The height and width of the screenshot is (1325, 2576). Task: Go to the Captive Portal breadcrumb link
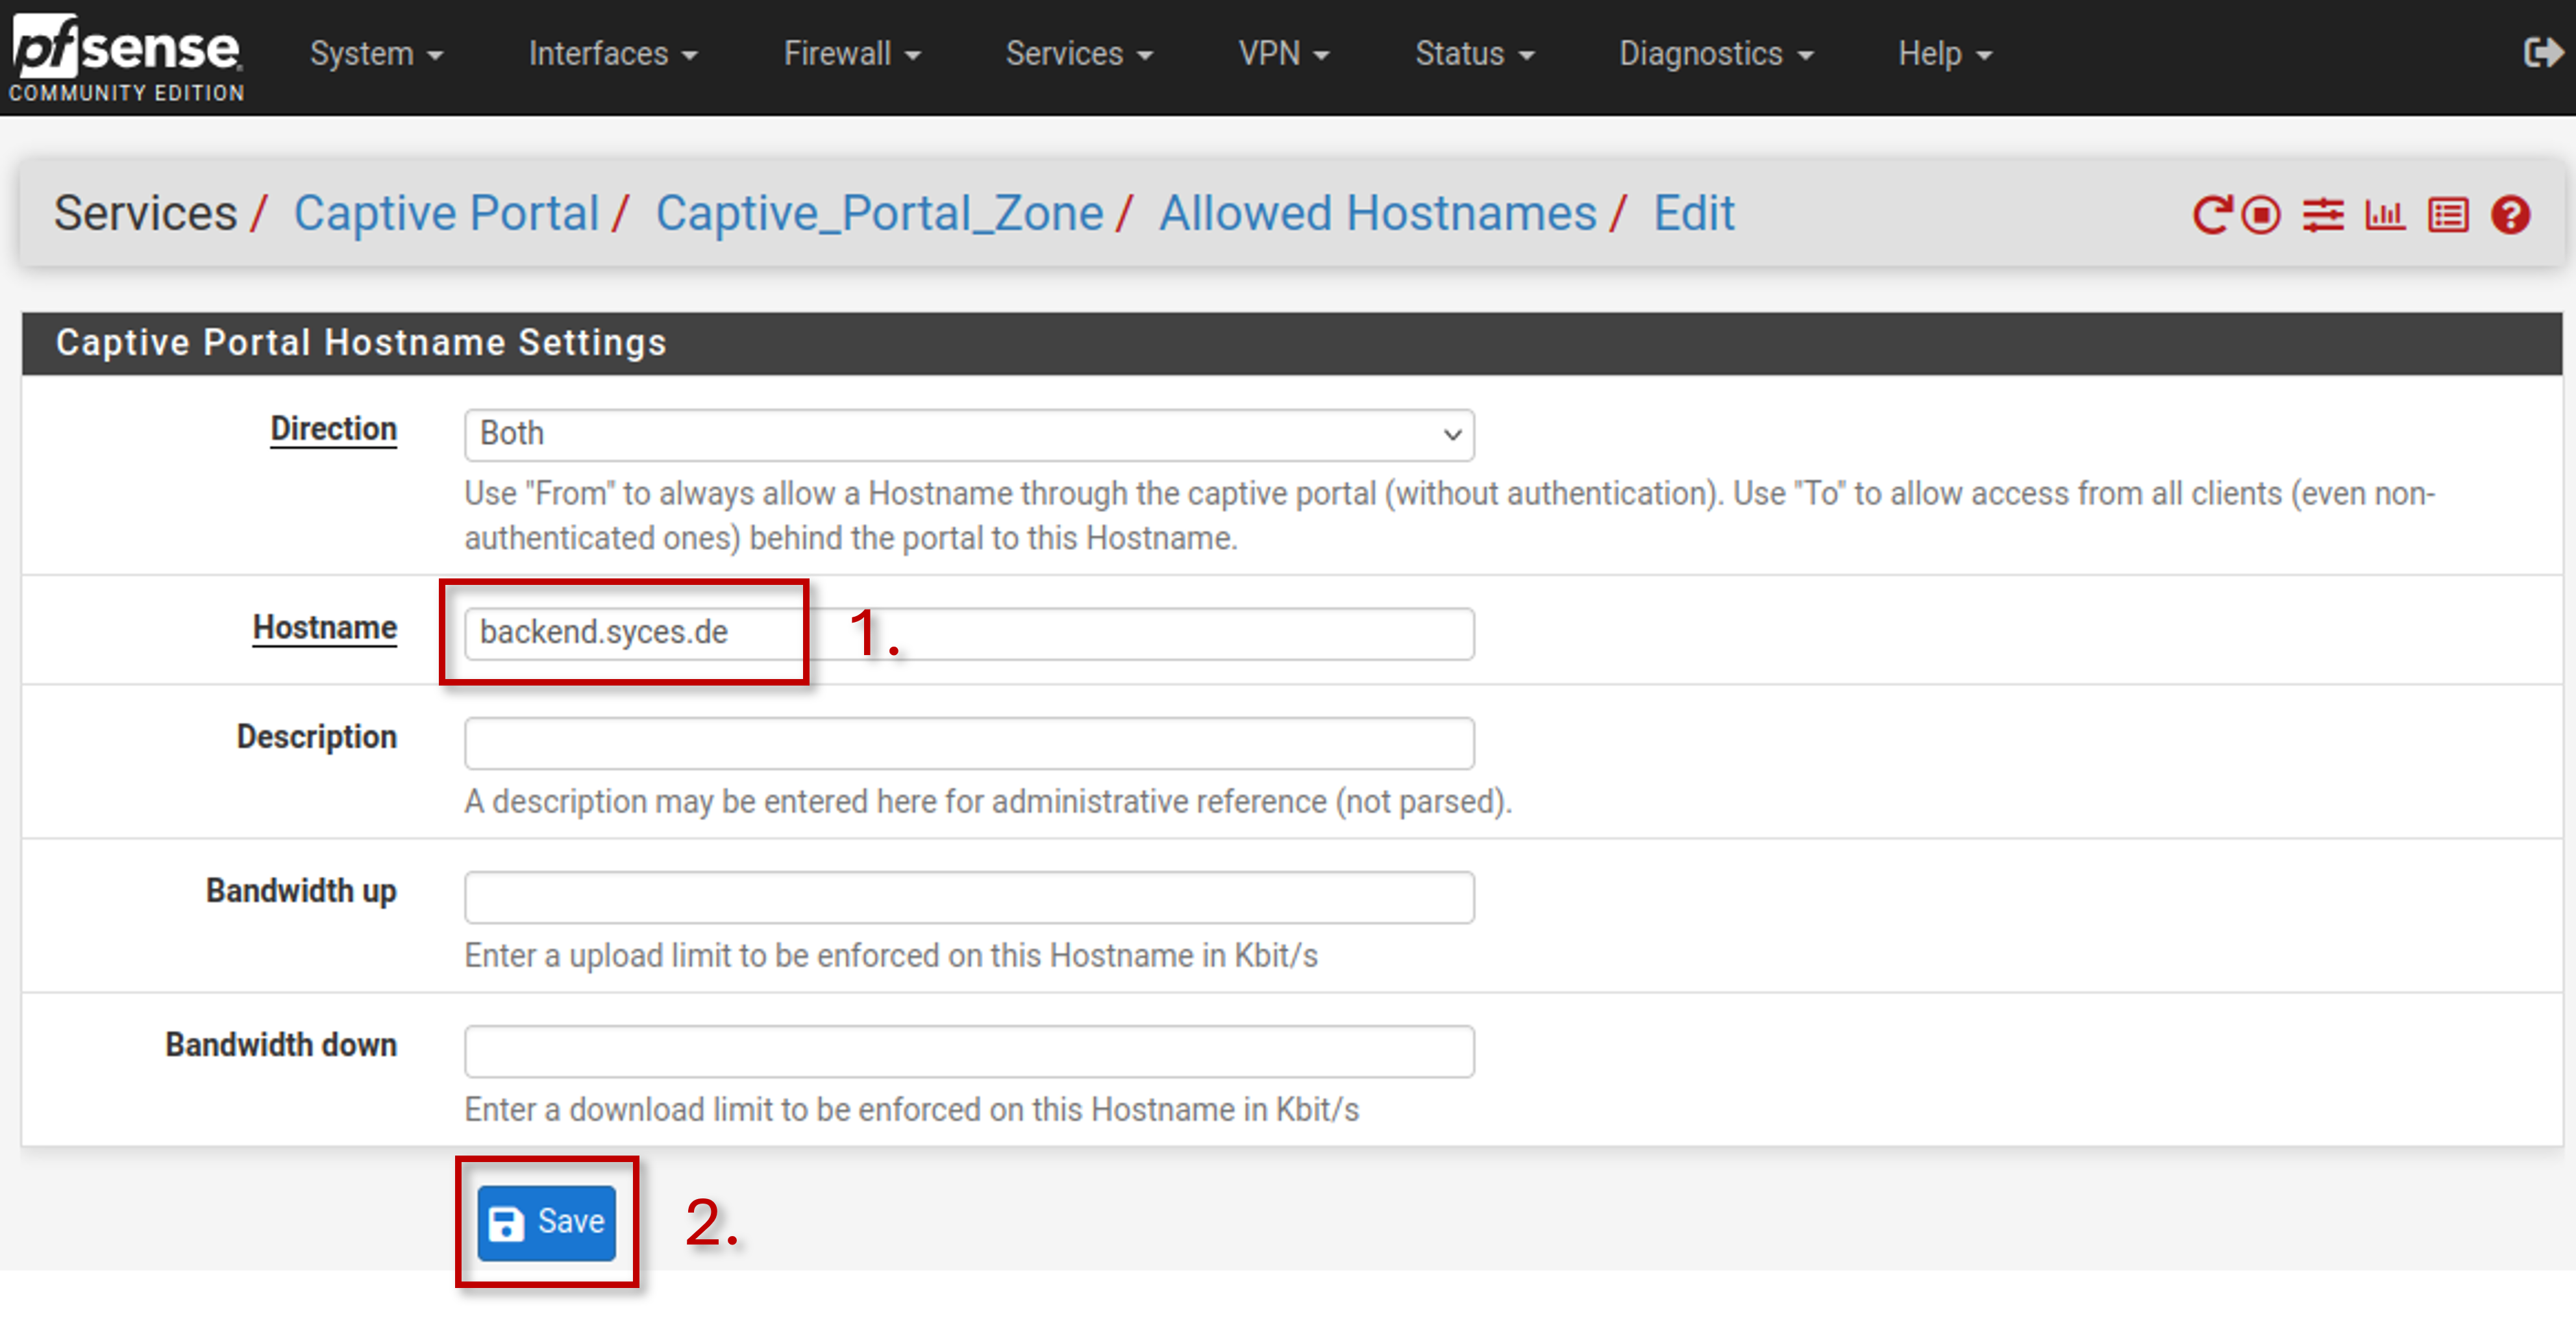coord(446,213)
